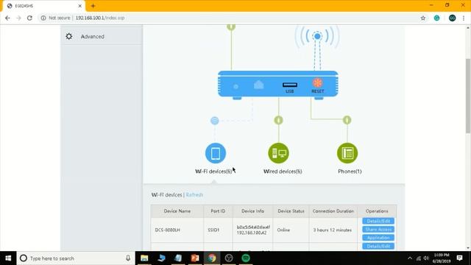Switch to Chrome in the taskbar

212,258
